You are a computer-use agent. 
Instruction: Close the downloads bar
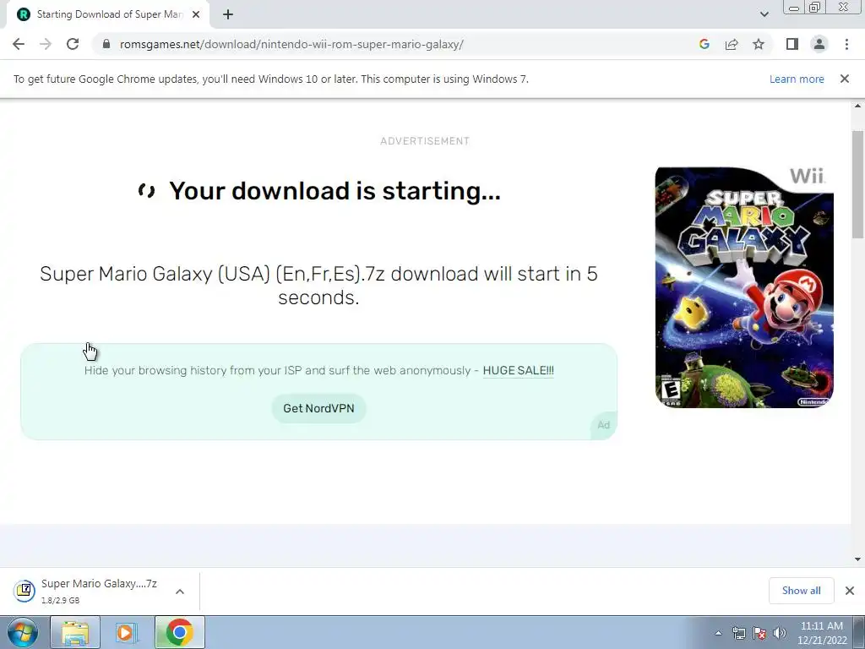(x=850, y=591)
